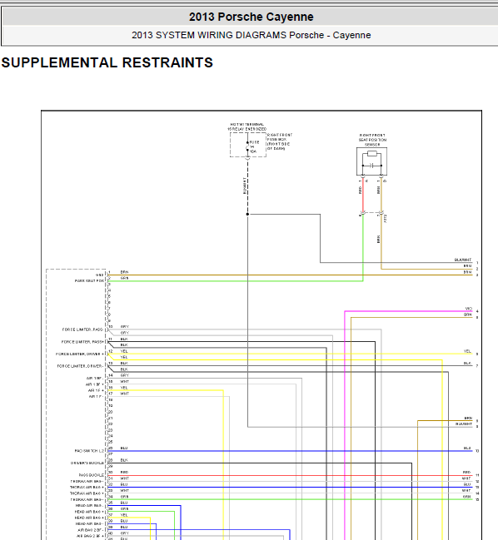
Task: Click the RED wire label at pin 30
Action: (124, 472)
